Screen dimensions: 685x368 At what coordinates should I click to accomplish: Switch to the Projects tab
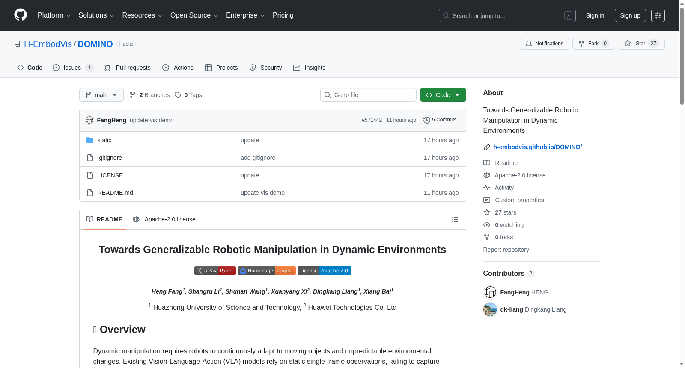(221, 68)
